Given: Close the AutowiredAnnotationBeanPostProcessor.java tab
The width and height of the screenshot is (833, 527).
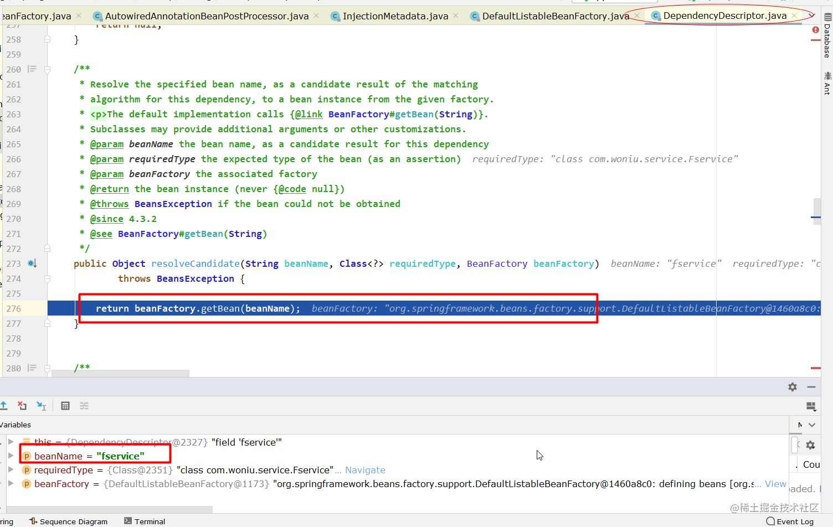Looking at the screenshot, I should 316,15.
